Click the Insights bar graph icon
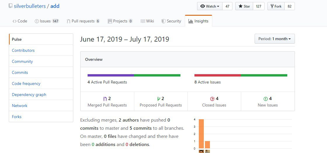This screenshot has width=327, height=153. tap(191, 21)
